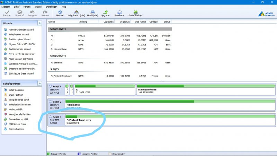Open the Instellingen menu
This screenshot has width=277, height=156.
click(x=51, y=7)
